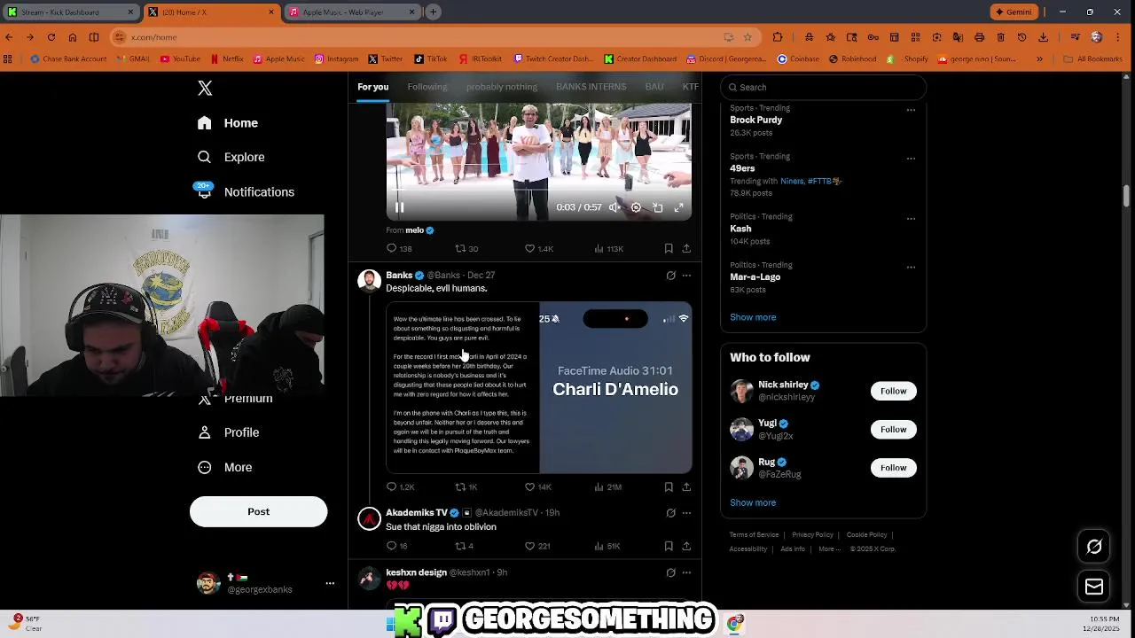Image resolution: width=1135 pixels, height=638 pixels.
Task: Pause the playing video
Action: (x=399, y=207)
